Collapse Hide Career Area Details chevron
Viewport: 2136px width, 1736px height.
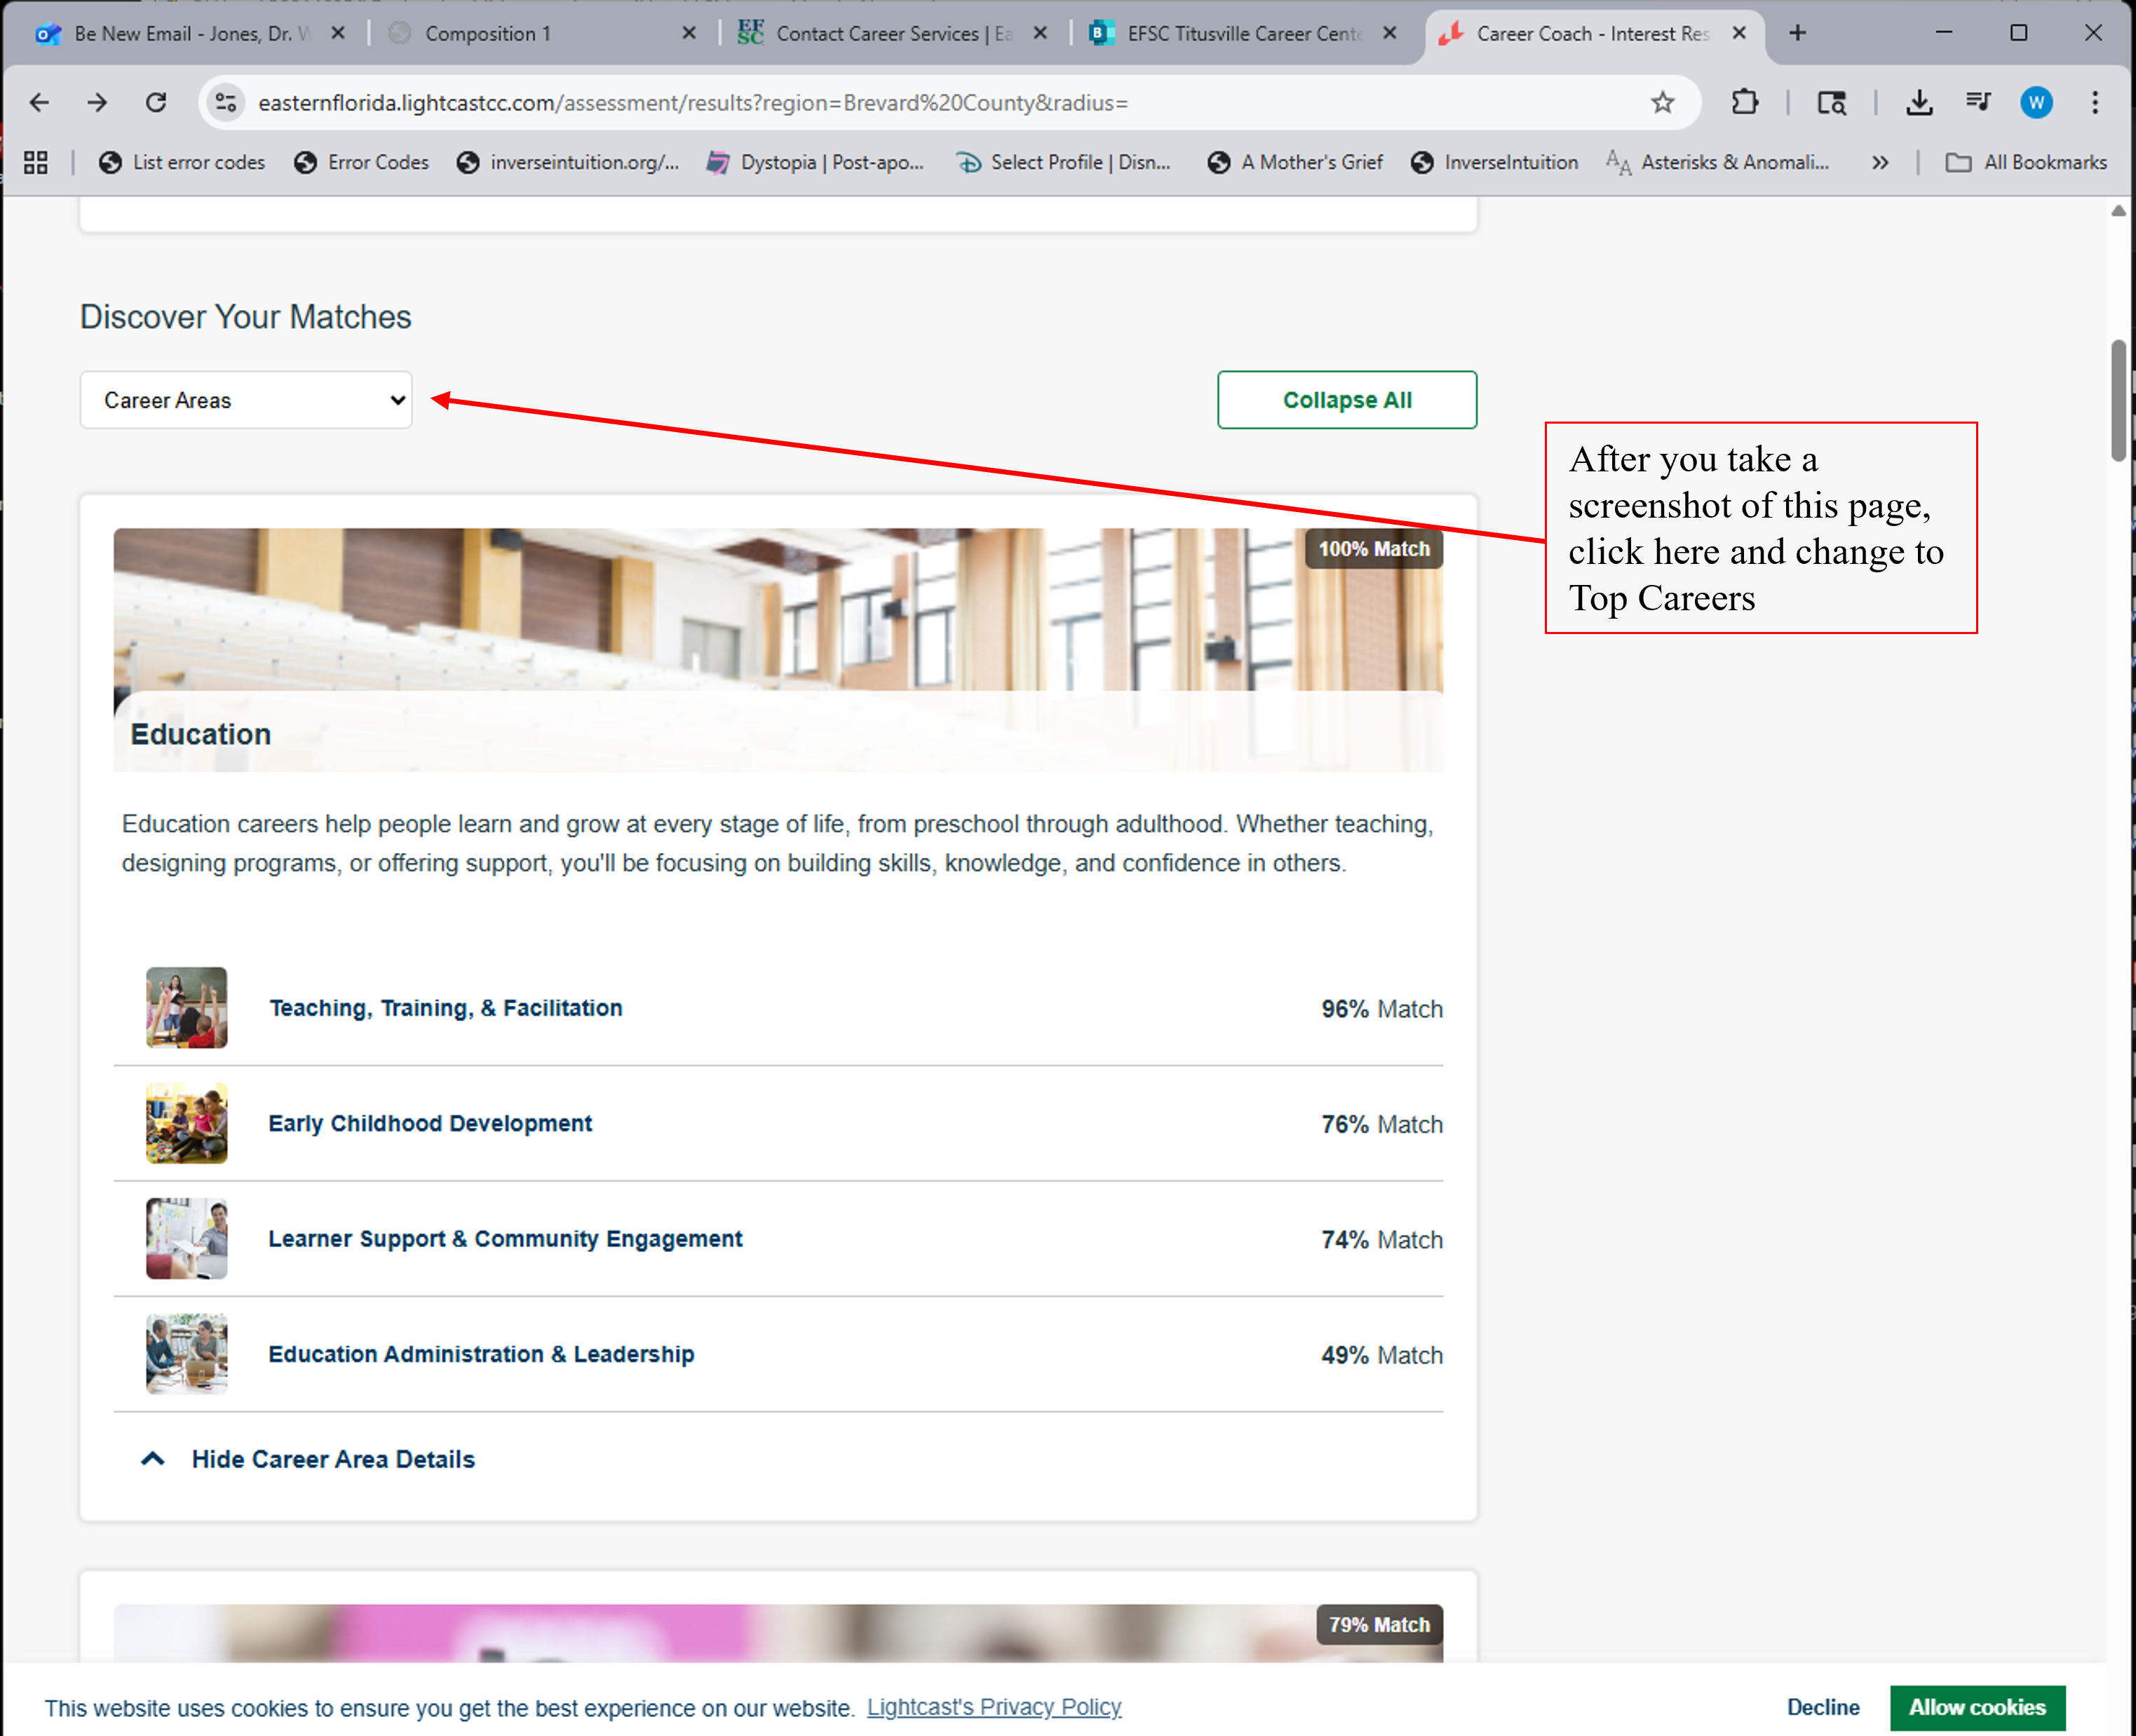153,1459
